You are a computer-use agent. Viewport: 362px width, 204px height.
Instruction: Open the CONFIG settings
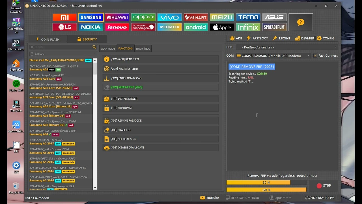[x=325, y=38]
